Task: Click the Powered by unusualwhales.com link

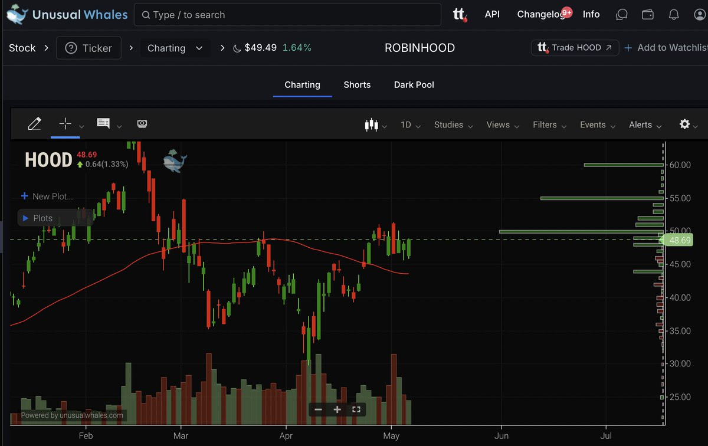Action: coord(72,415)
